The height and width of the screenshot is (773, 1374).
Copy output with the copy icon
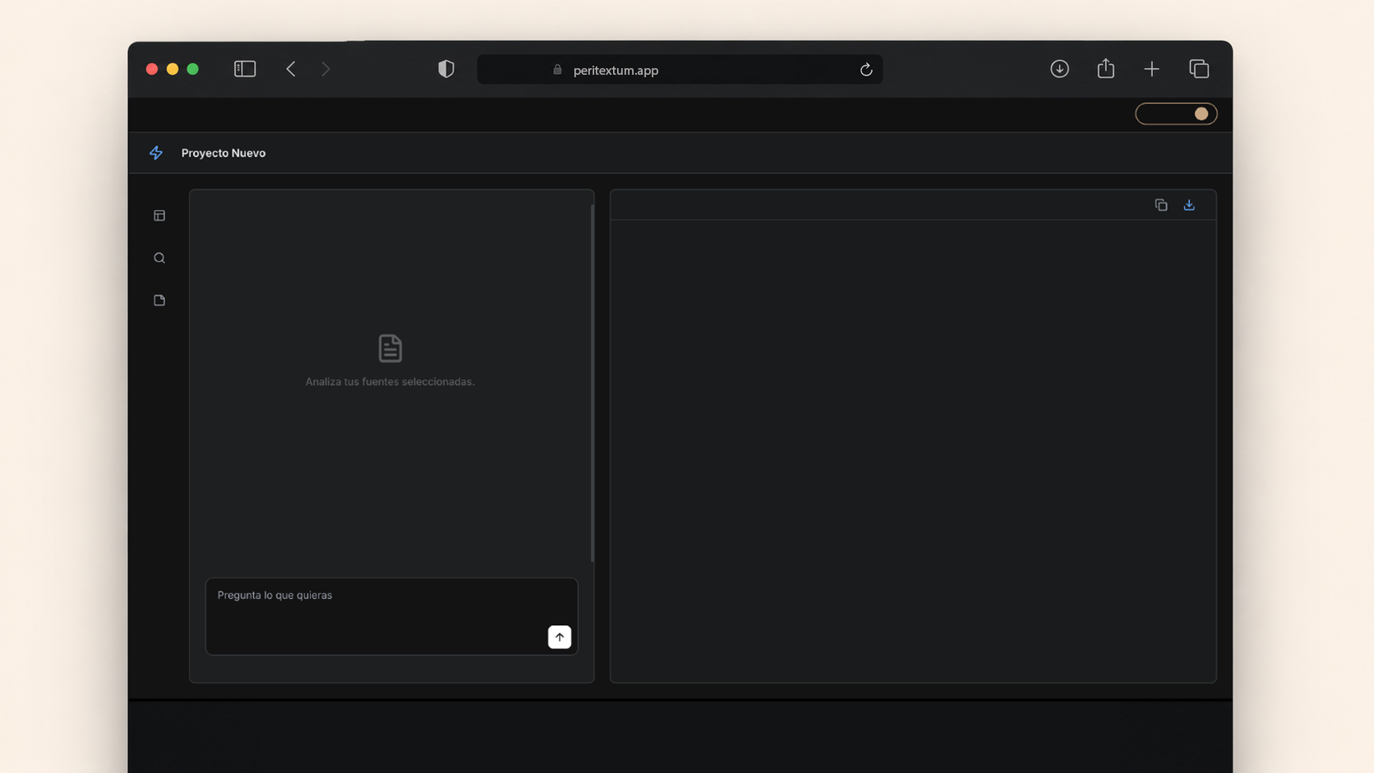pos(1161,205)
